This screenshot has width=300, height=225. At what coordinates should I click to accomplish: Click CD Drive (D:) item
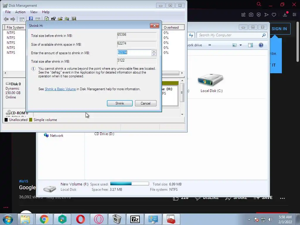point(104,134)
